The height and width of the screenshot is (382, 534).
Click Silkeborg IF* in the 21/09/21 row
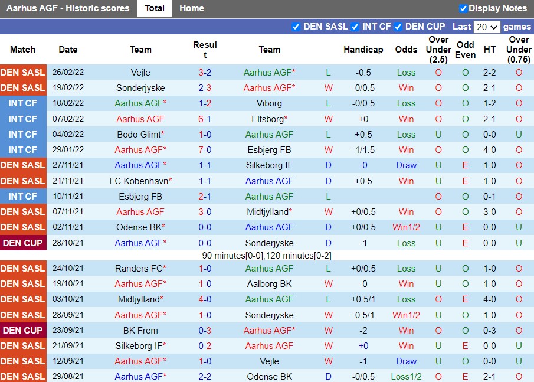140,345
